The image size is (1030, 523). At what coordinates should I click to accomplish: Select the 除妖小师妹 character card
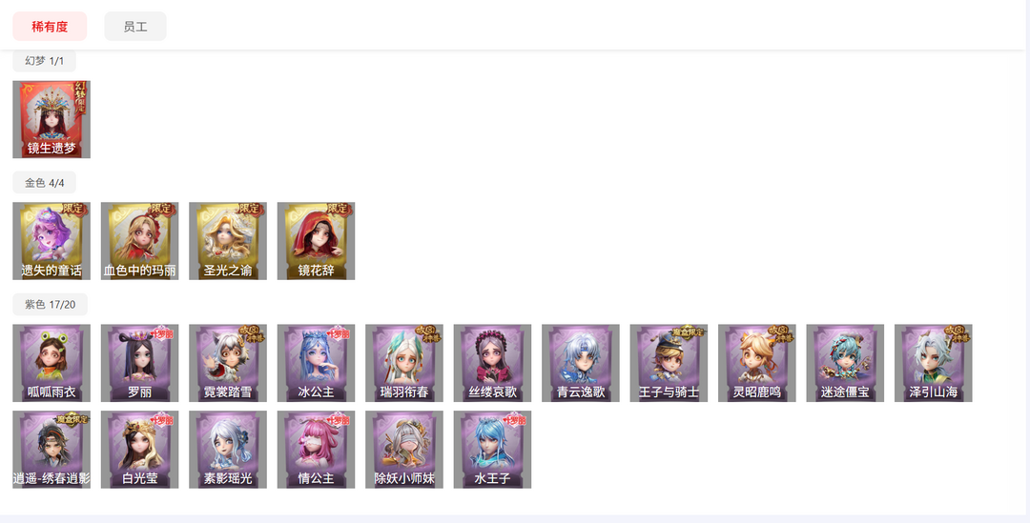tap(404, 450)
